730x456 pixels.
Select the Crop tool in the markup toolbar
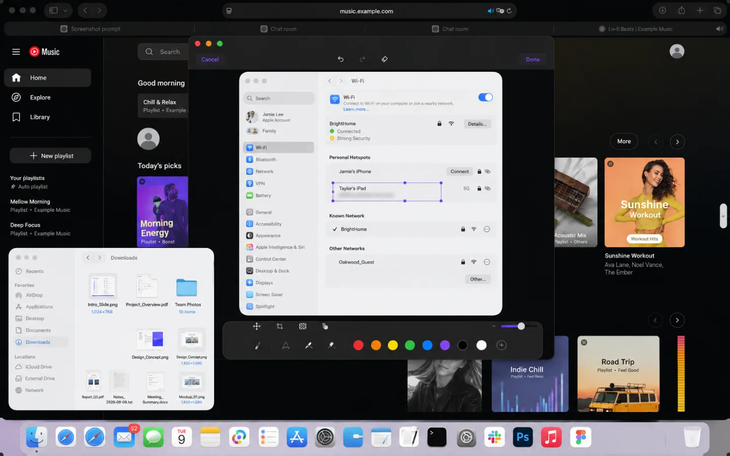tap(279, 326)
